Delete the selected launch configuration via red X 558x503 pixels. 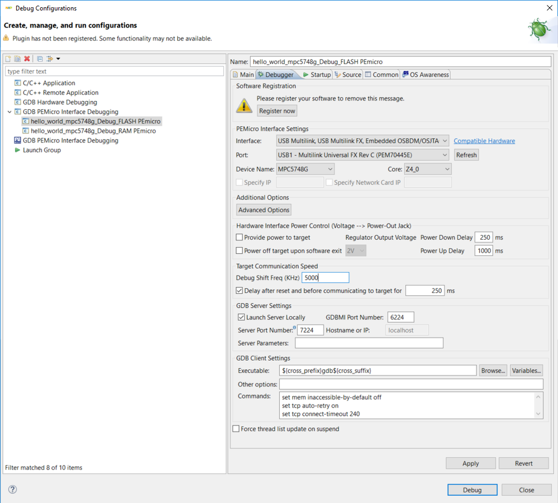(x=27, y=59)
